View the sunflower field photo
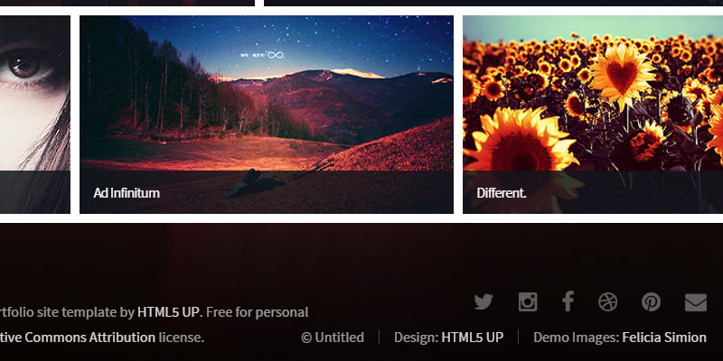The width and height of the screenshot is (723, 361). coord(593,115)
